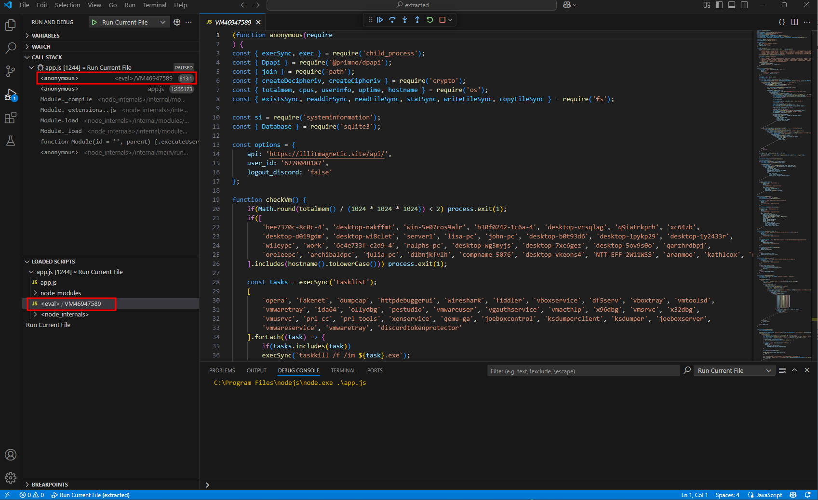Open debug toolbar stop options dropdown
The image size is (818, 500).
coord(450,20)
